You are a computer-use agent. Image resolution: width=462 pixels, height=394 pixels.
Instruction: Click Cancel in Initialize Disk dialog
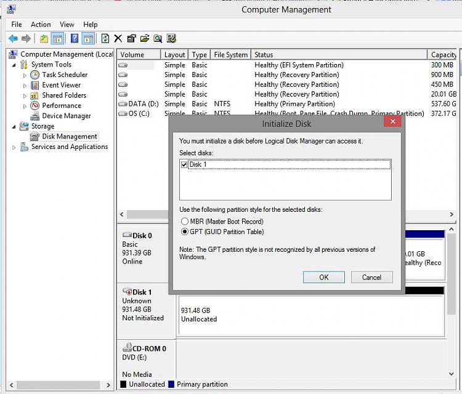click(x=371, y=277)
